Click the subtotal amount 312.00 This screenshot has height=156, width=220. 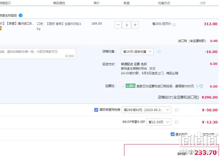pos(210,24)
